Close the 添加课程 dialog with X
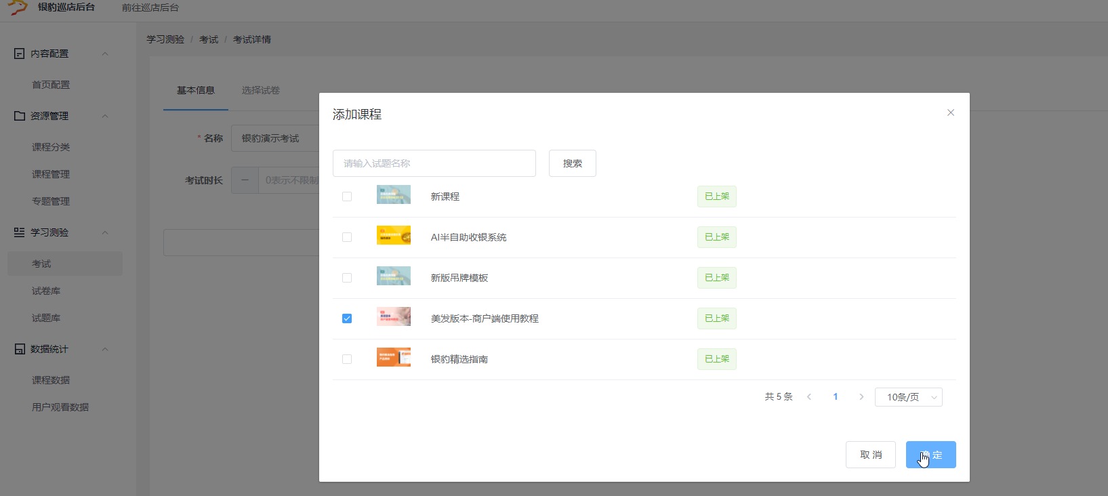The height and width of the screenshot is (496, 1108). pyautogui.click(x=950, y=112)
